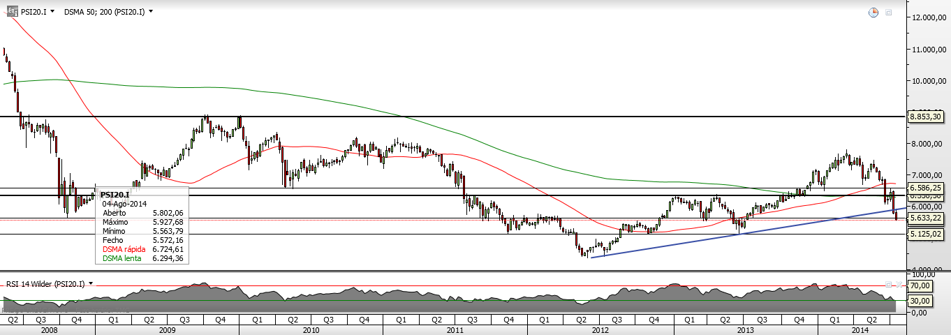Click the Mínimo 5.563,79 row in tooltip
Viewport: 951px width, 335px height.
142,230
